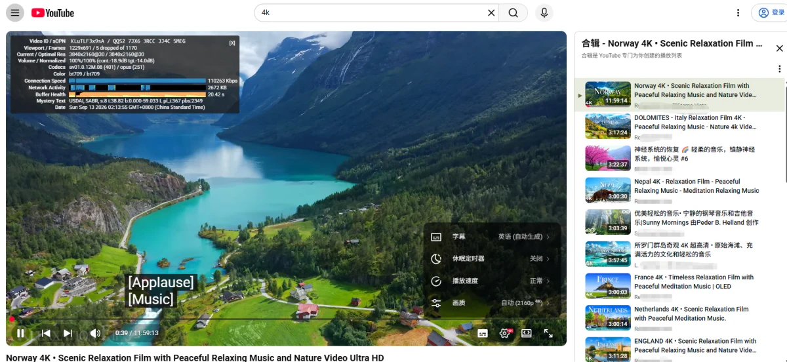
Task: Open France thumbnail showing 3:00:03
Action: pyautogui.click(x=608, y=286)
